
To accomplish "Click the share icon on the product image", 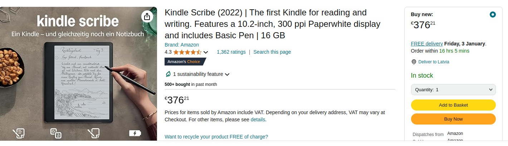I will (147, 16).
